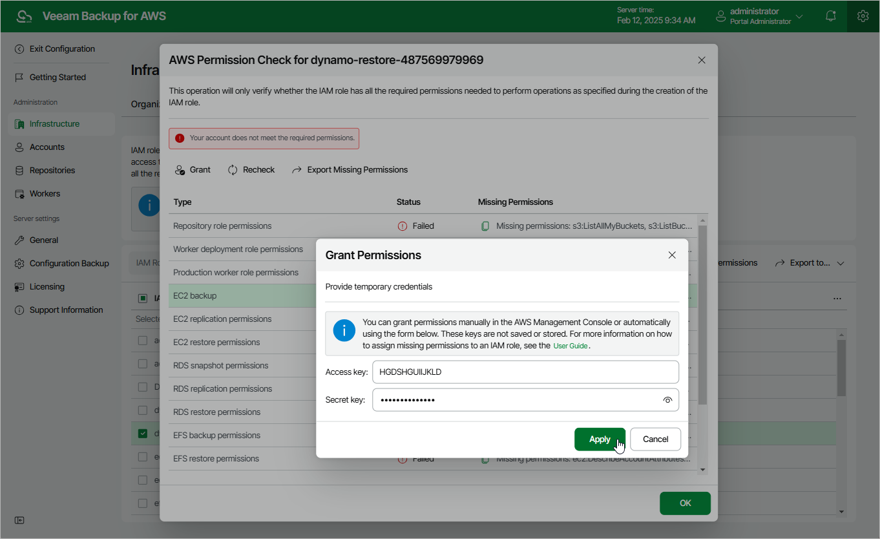The width and height of the screenshot is (880, 539).
Task: Click Recheck to rerun the permission check
Action: (251, 170)
